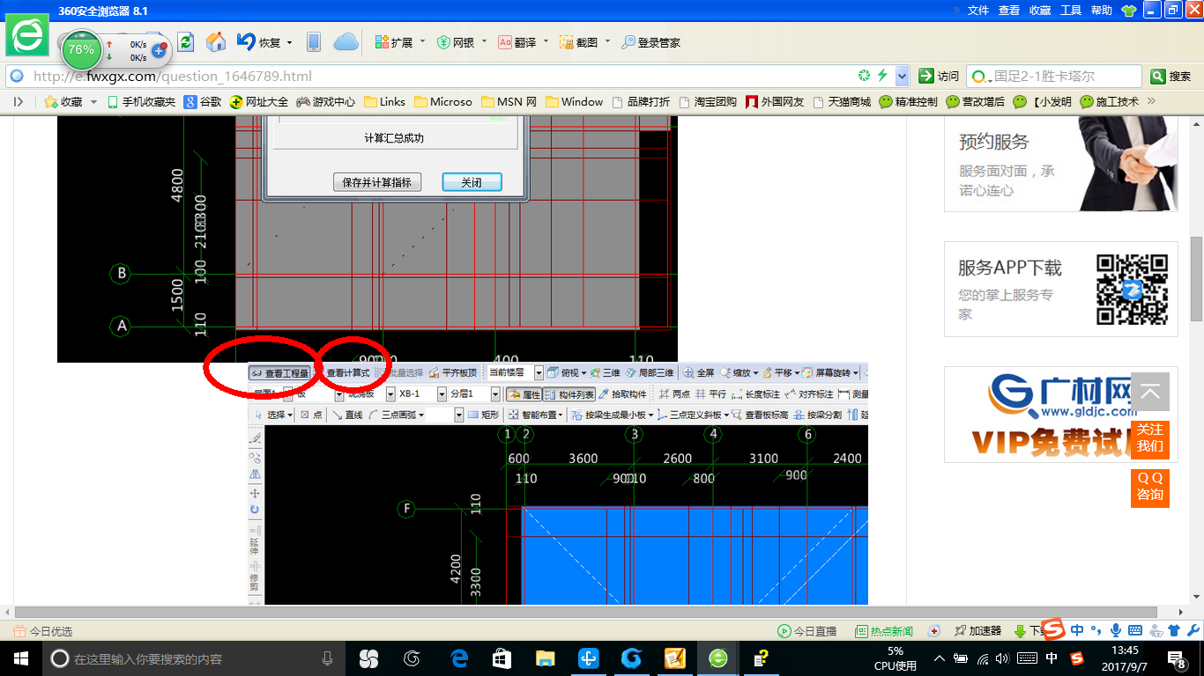Screen dimensions: 1204x676
Task: Open the mobile phone icon in toolbar
Action: [313, 42]
